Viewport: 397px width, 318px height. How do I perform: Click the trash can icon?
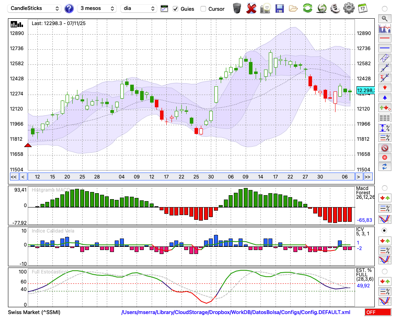237,8
